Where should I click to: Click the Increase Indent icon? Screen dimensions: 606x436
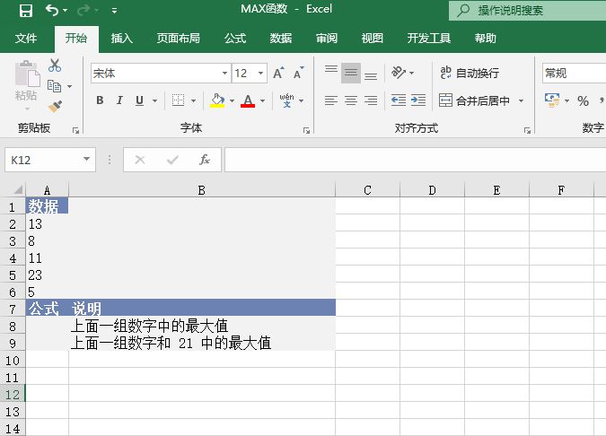pyautogui.click(x=417, y=100)
